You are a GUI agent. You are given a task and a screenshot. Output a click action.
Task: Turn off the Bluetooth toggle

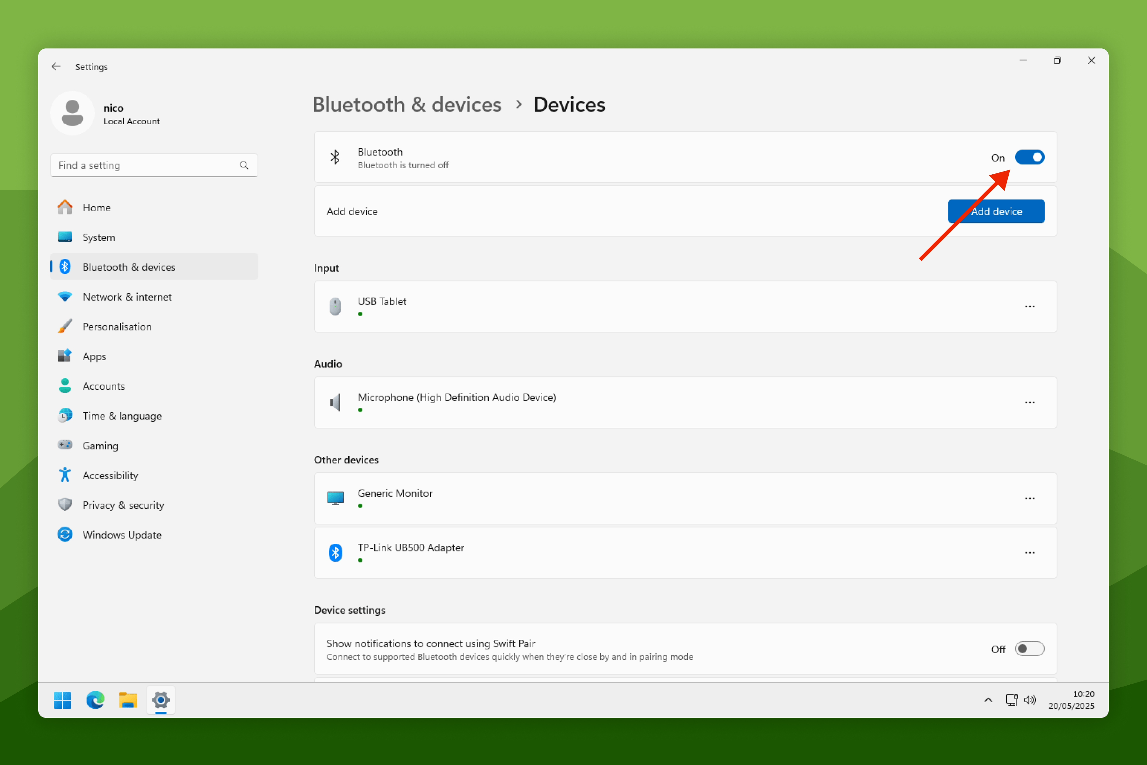(x=1030, y=157)
